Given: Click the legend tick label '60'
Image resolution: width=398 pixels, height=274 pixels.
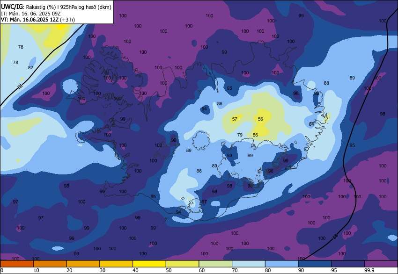Looking at the screenshot, I should point(202,270).
